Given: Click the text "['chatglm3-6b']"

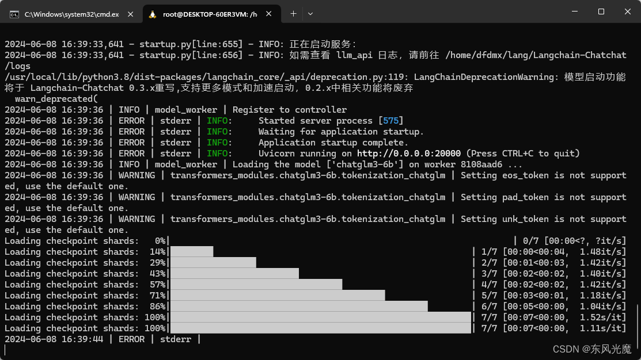Looking at the screenshot, I should coord(365,164).
